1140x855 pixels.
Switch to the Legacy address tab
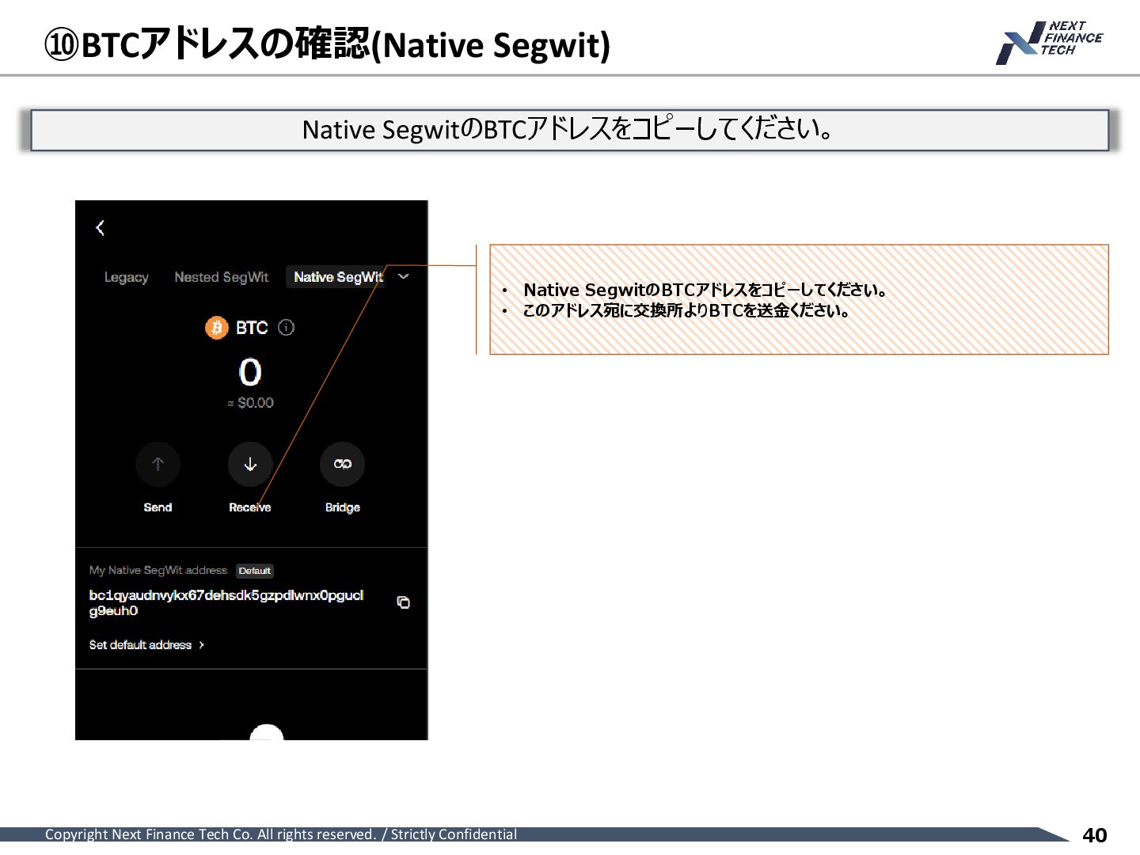click(127, 277)
